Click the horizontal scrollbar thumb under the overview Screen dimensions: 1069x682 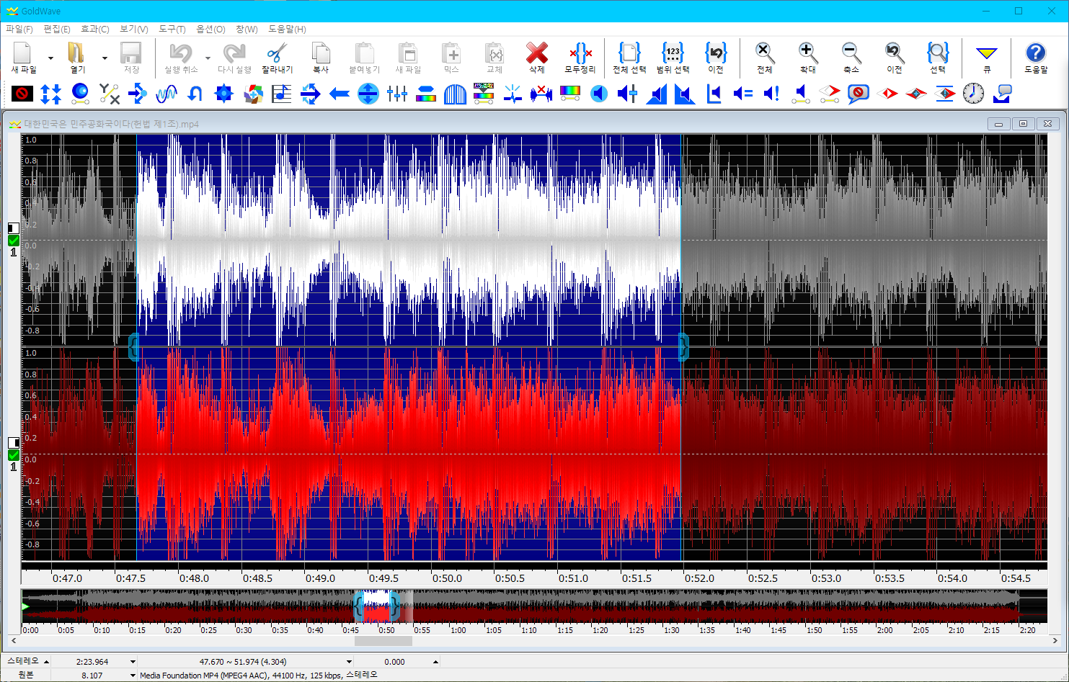click(x=383, y=640)
